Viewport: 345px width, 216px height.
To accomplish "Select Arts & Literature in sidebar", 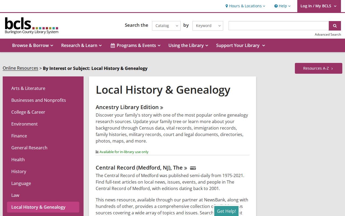I will pos(28,88).
